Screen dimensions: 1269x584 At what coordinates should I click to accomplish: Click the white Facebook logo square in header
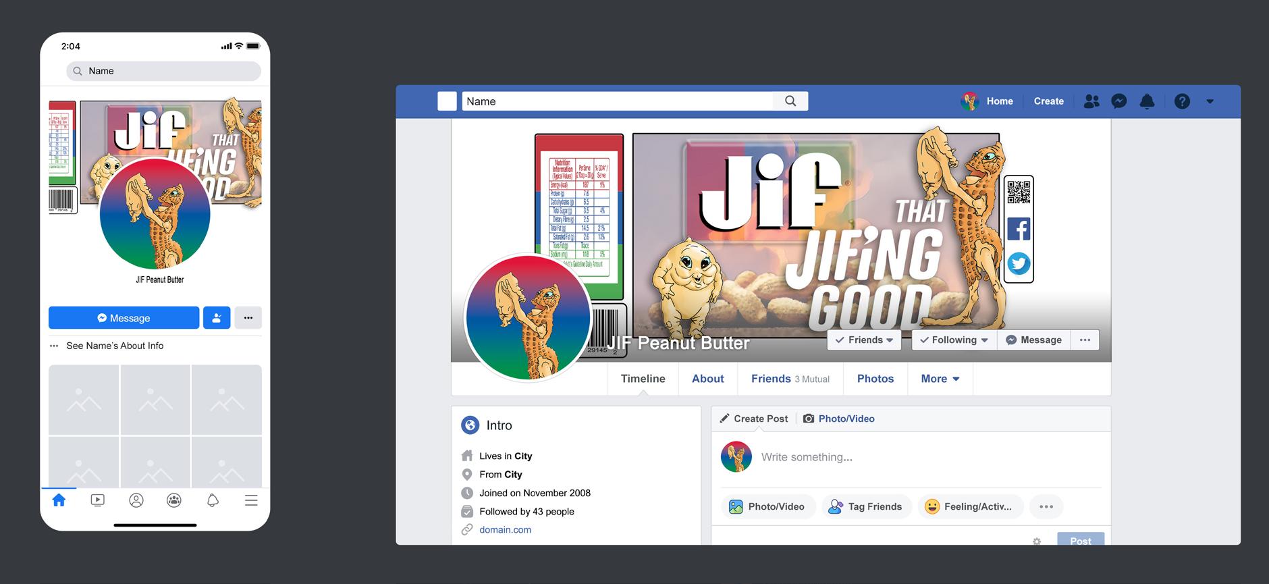pyautogui.click(x=447, y=101)
